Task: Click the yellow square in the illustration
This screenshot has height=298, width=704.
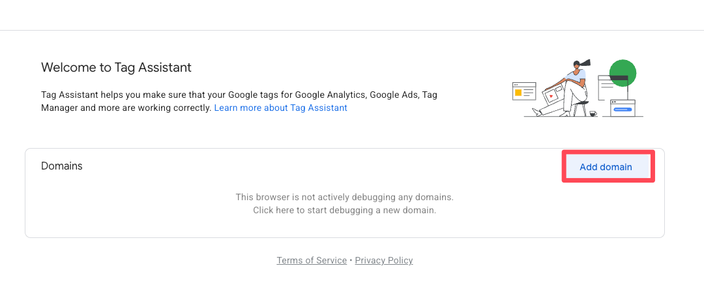Action: pos(519,93)
